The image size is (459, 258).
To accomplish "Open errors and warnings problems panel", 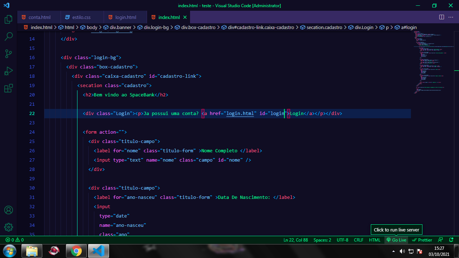I will click(15, 240).
